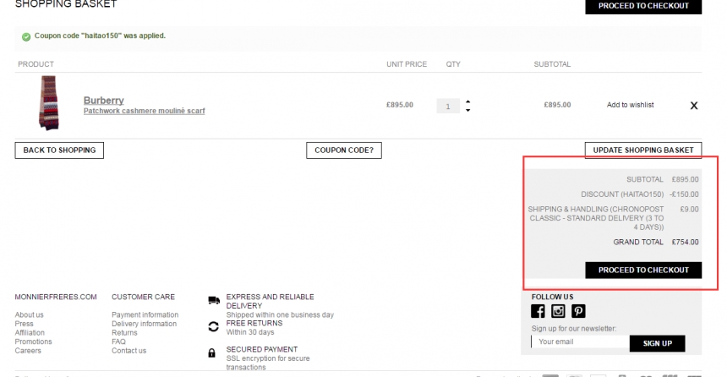
Task: Open the Instagram icon under Follow Us
Action: 558,311
